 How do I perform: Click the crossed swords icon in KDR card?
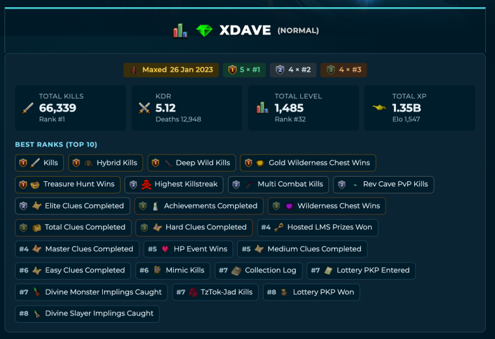coord(145,108)
